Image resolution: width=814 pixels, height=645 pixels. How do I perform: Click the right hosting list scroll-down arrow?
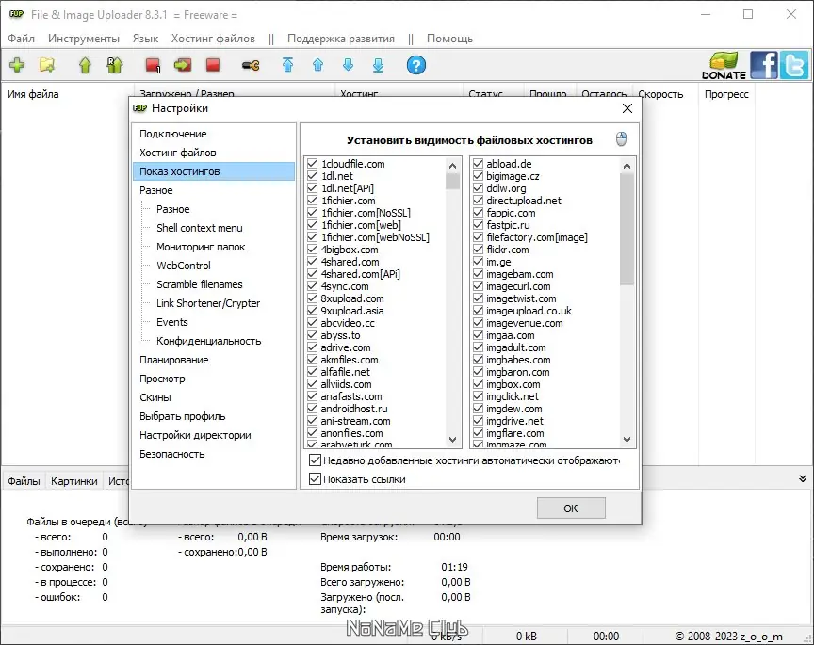pos(627,440)
